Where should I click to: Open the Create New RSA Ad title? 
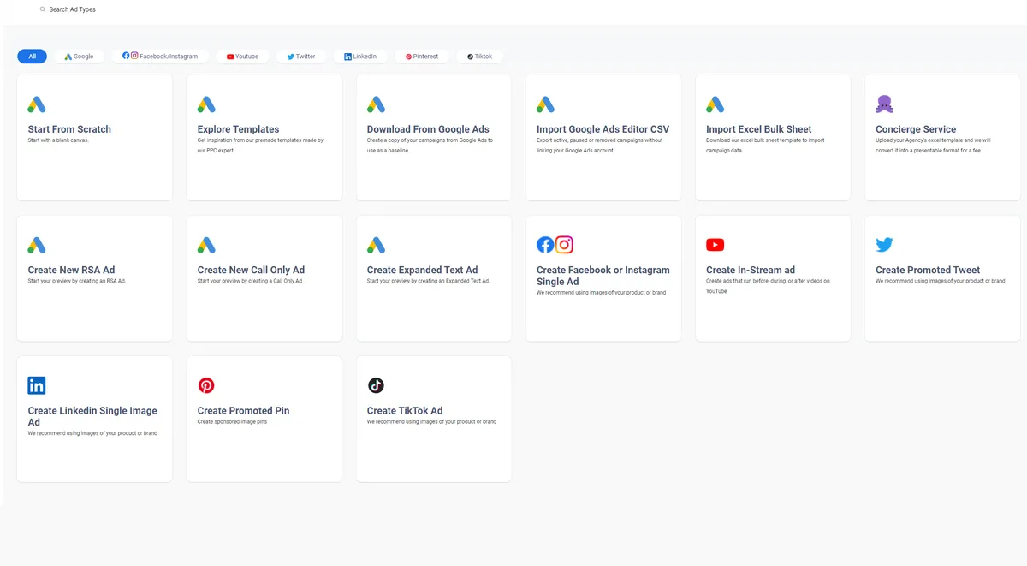(x=71, y=270)
